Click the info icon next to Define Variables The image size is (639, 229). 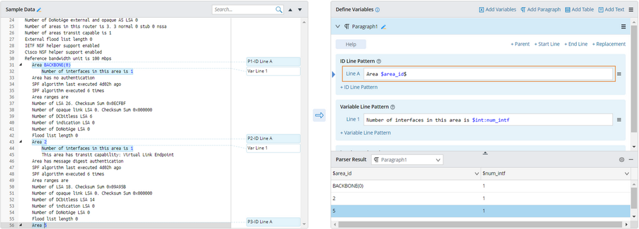click(378, 10)
